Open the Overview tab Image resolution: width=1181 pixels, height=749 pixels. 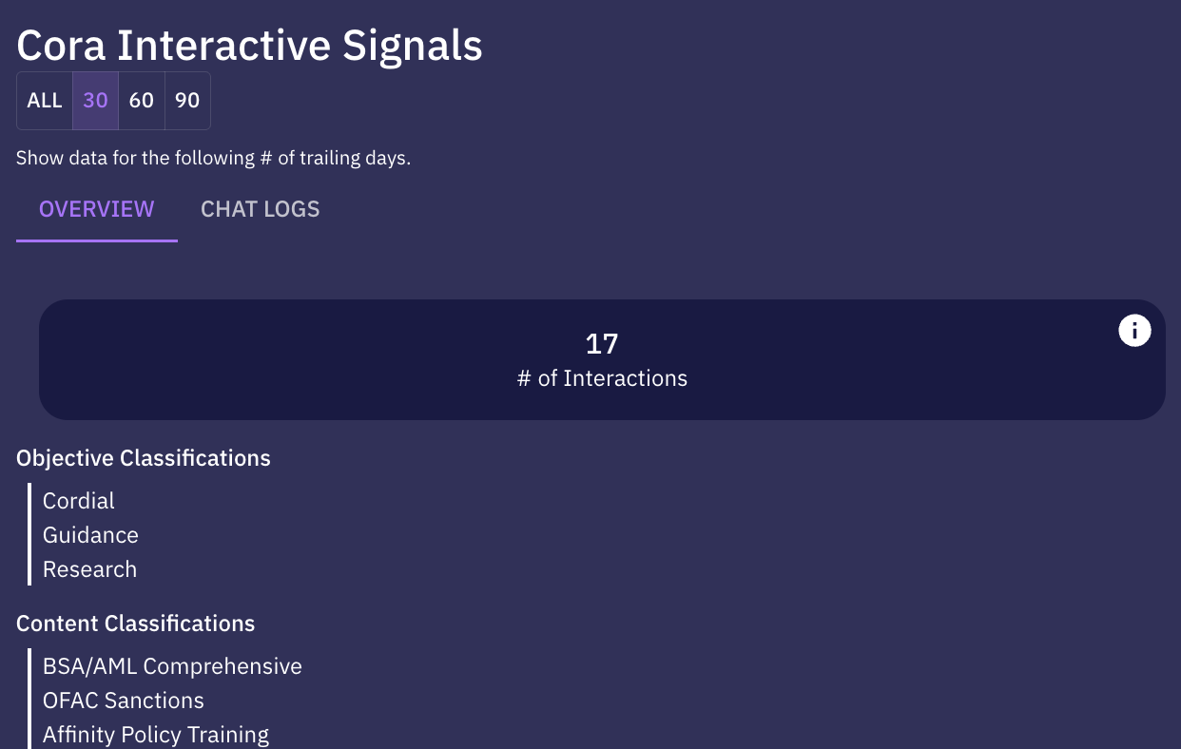(96, 209)
